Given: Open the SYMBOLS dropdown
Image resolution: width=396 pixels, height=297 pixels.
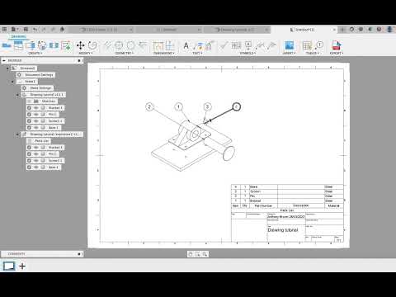Looking at the screenshot, I should 247,53.
